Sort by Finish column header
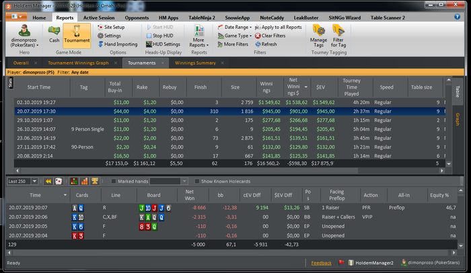This screenshot has width=471, height=273. point(201,87)
